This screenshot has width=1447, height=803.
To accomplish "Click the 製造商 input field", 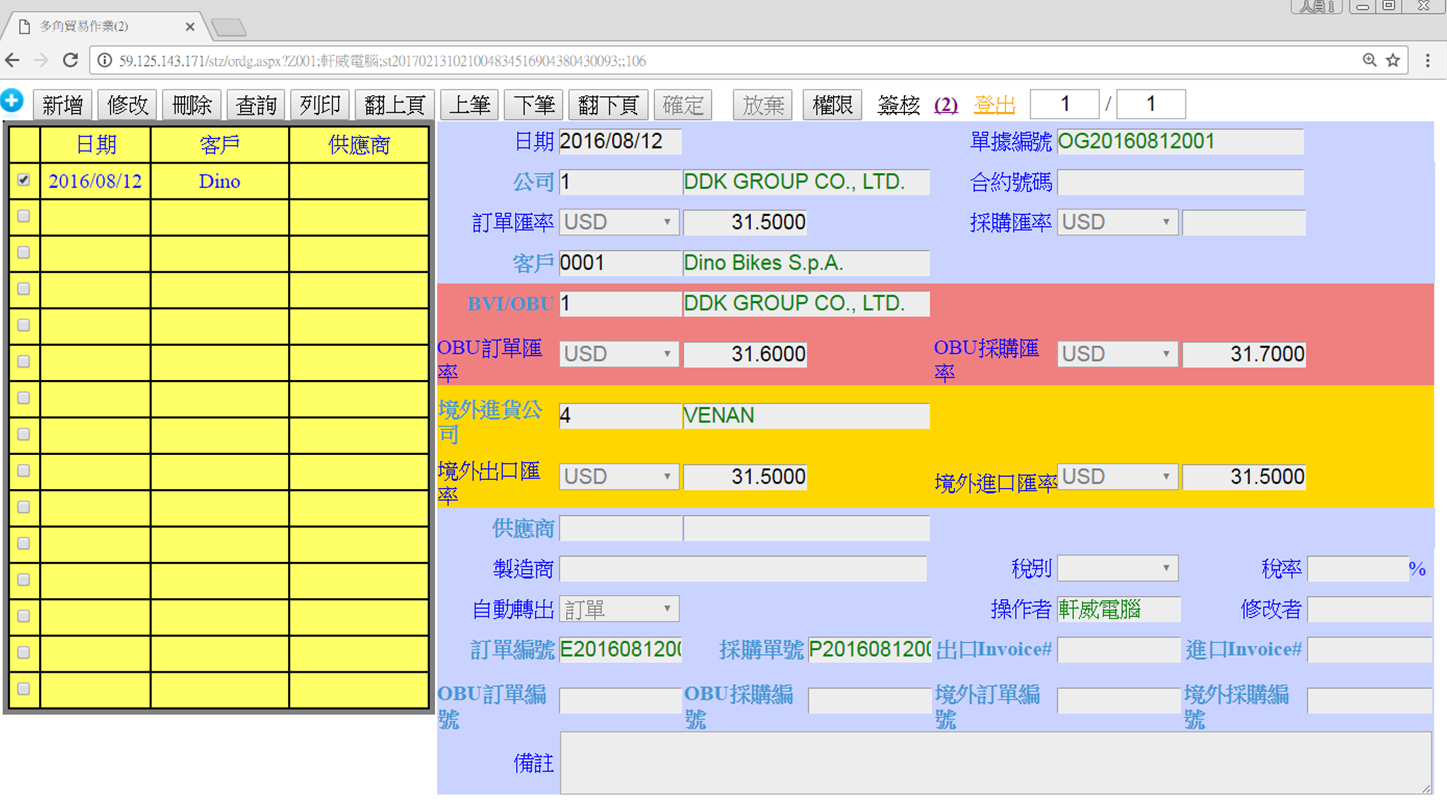I will click(743, 568).
